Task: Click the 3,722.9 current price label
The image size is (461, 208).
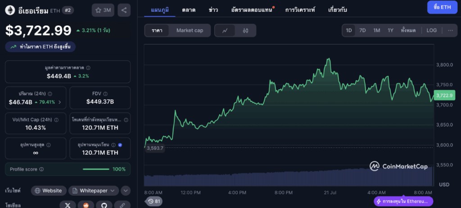Action: point(445,95)
